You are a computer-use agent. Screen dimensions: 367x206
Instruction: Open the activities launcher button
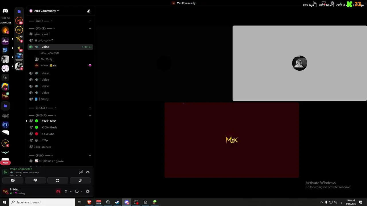(x=58, y=181)
